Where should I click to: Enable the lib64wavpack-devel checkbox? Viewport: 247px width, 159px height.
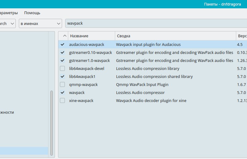(x=62, y=69)
